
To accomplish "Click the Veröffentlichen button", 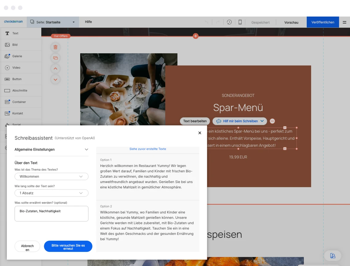I will tap(323, 22).
